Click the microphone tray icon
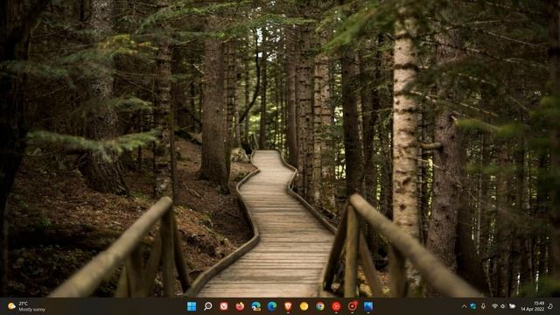The width and height of the screenshot is (560, 315). pos(483,306)
